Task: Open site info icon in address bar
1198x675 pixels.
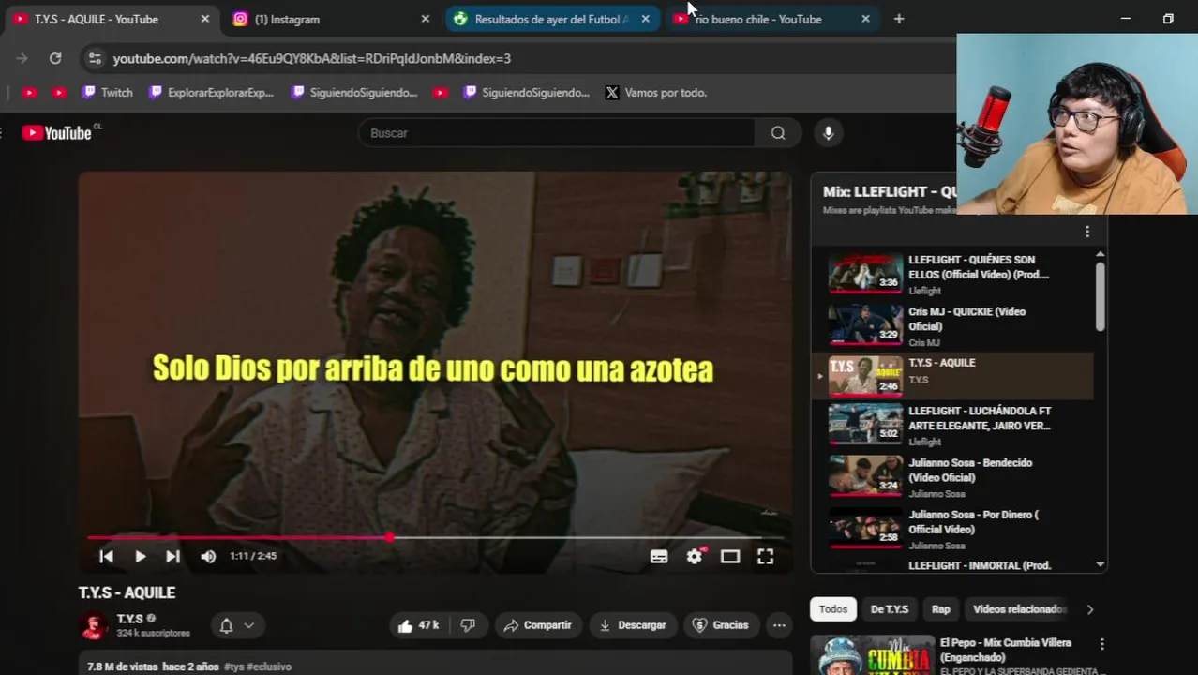Action: coord(95,58)
